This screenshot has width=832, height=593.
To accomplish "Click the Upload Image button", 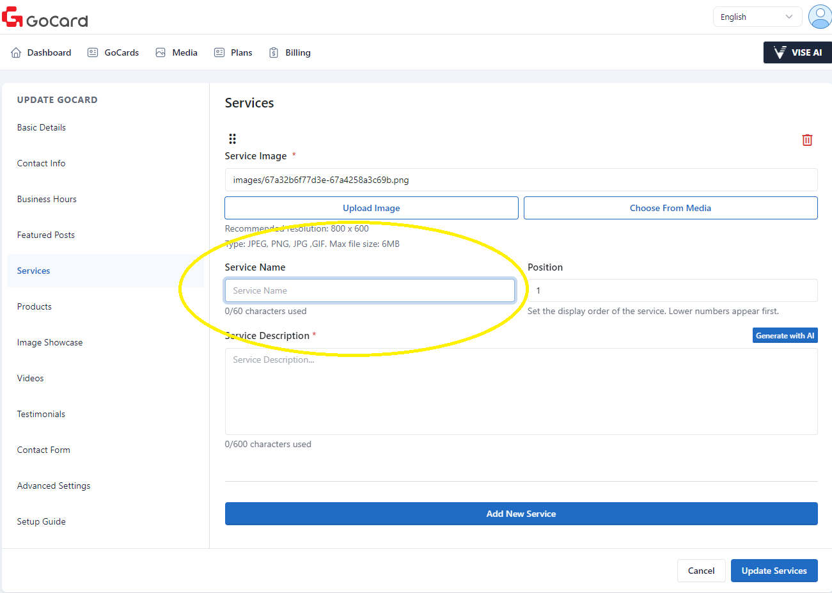I will pyautogui.click(x=371, y=208).
